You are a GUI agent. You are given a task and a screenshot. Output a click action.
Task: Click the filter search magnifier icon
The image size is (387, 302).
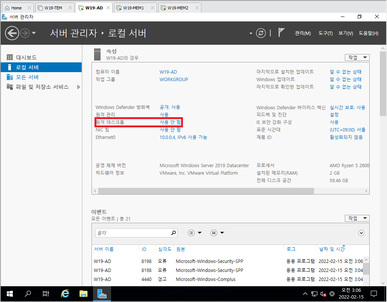174,233
